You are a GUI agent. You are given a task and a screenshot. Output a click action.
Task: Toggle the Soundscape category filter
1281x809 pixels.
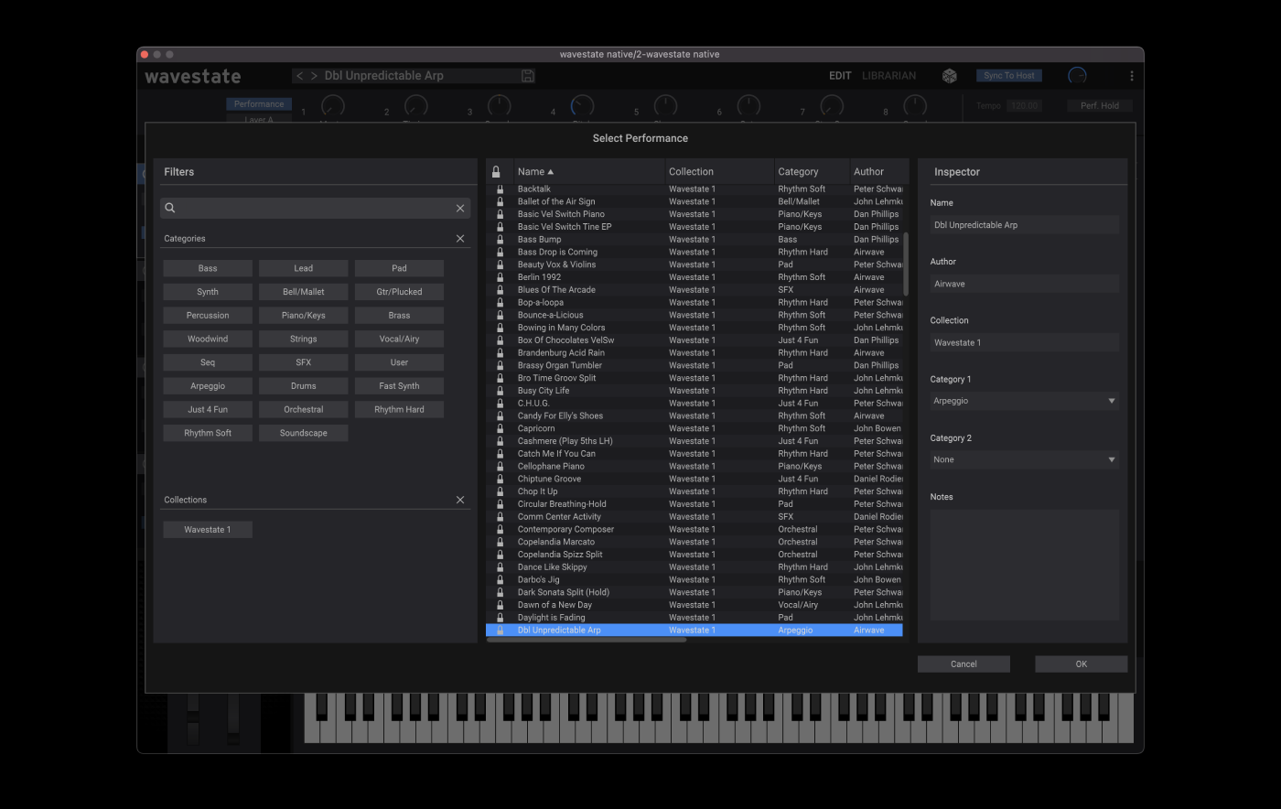pyautogui.click(x=304, y=433)
